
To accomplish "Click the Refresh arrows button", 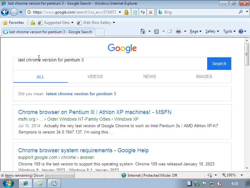I will pos(143,12).
